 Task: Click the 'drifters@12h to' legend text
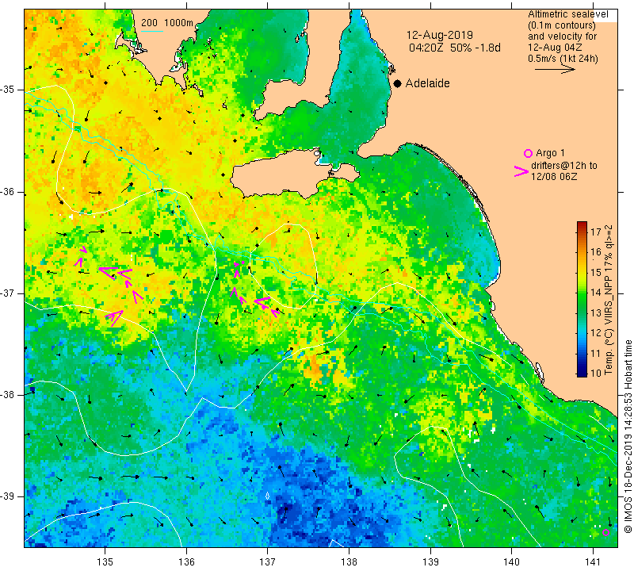[x=564, y=166]
